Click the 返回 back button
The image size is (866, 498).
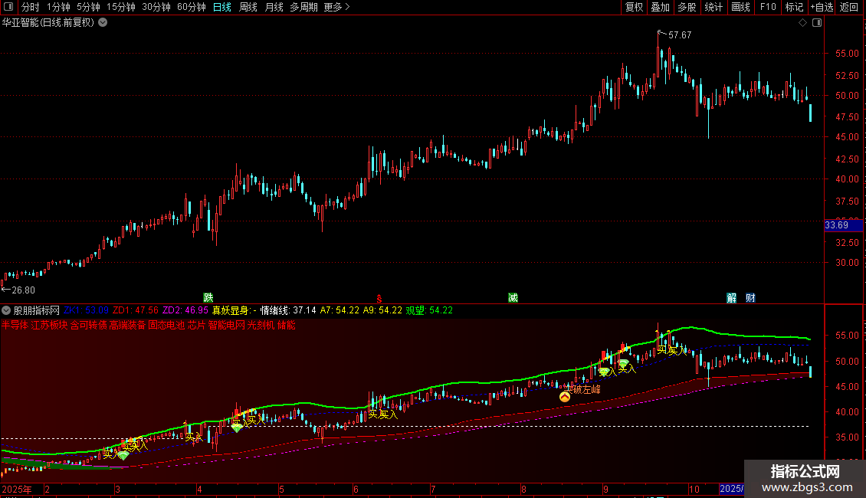(x=849, y=7)
